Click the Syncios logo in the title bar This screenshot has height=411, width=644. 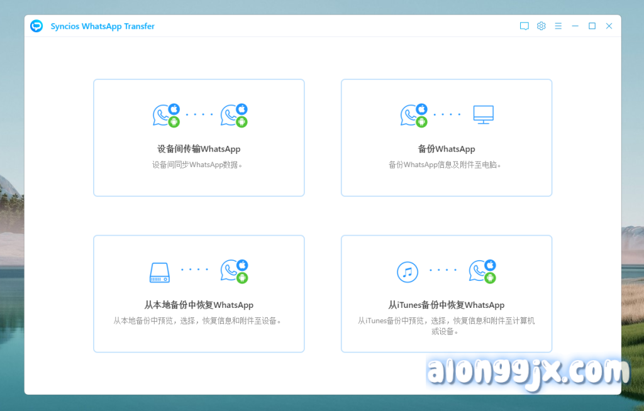[36, 26]
